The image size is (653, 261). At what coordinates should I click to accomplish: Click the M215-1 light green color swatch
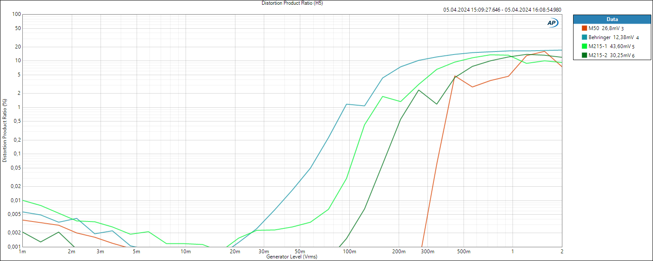click(584, 46)
